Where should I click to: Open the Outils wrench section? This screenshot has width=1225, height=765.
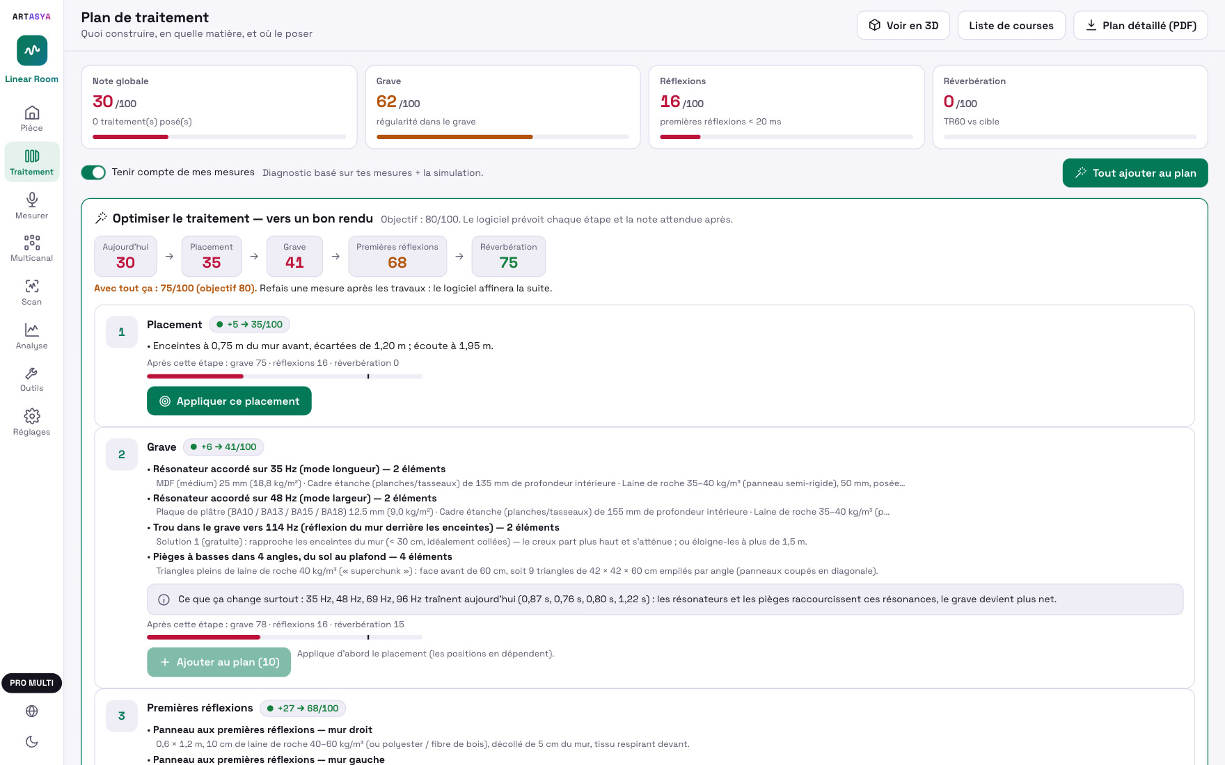32,379
